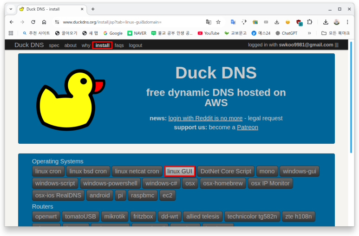Image resolution: width=359 pixels, height=236 pixels.
Task: Click the Duck DNS brand link
Action: pos(29,45)
